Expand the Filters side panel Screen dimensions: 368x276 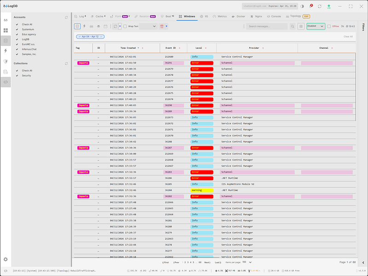[x=363, y=27]
